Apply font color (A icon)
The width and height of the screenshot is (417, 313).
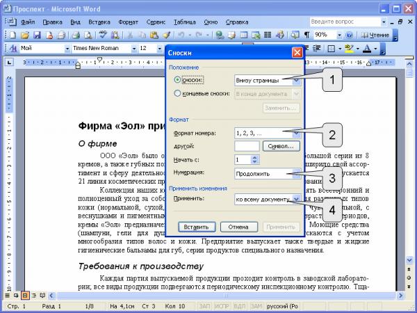tap(367, 49)
